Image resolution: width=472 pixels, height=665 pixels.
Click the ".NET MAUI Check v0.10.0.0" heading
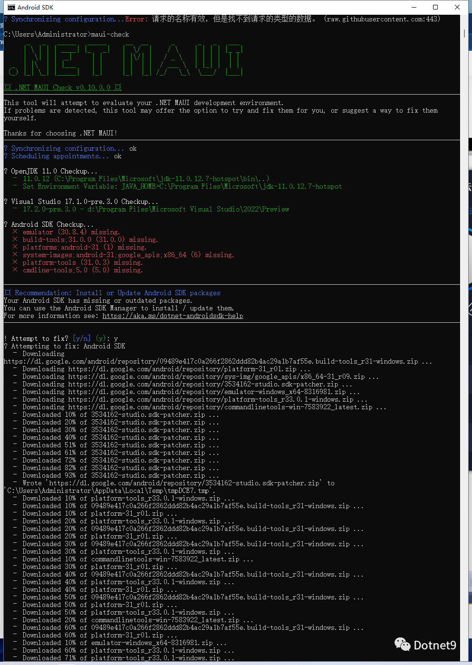(63, 87)
